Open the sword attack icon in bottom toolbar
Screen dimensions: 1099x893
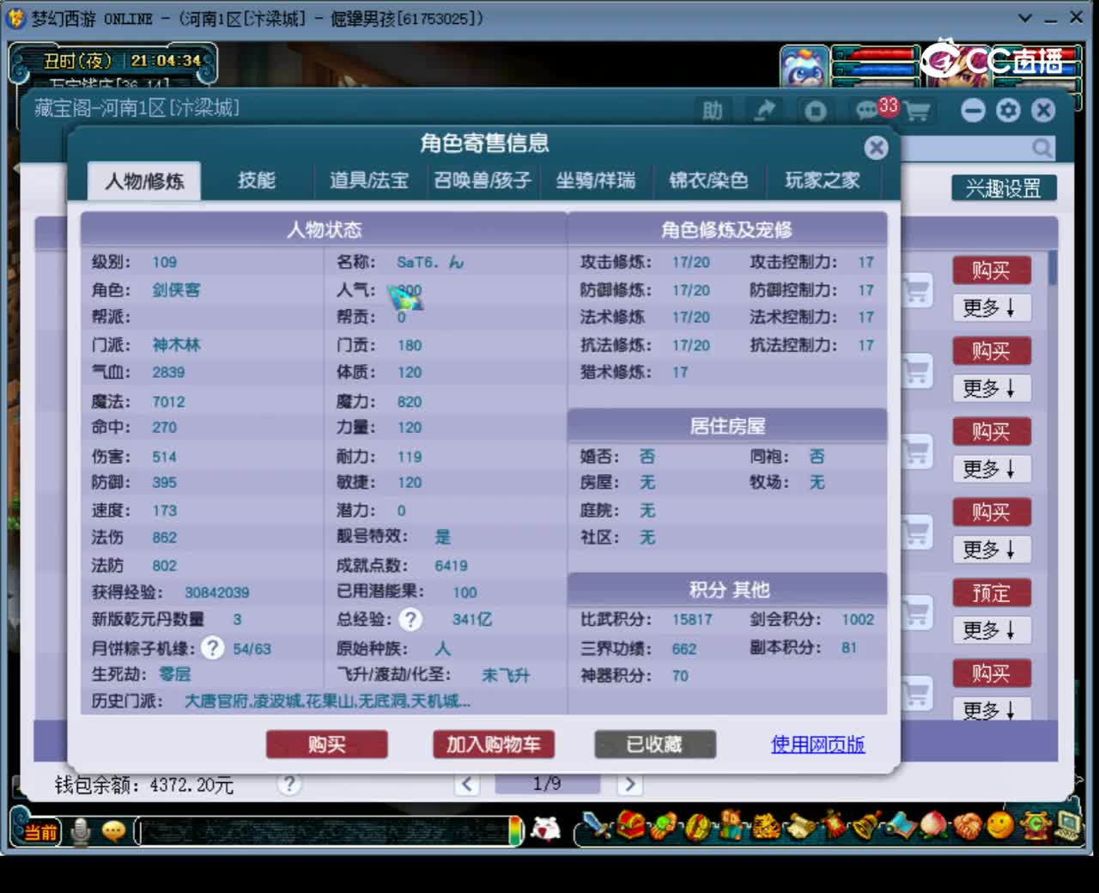tap(595, 826)
